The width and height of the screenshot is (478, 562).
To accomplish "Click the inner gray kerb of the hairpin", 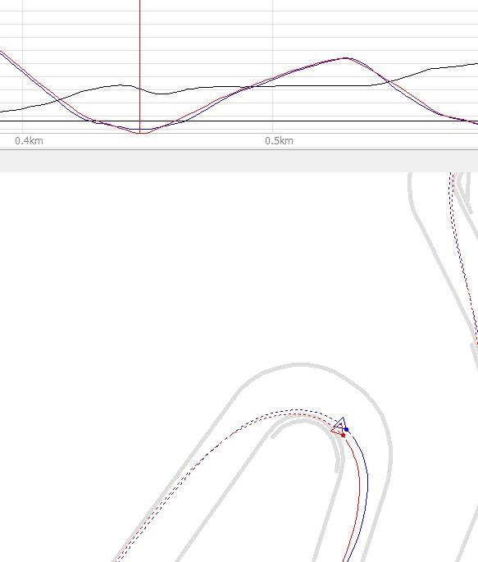I will [304, 420].
